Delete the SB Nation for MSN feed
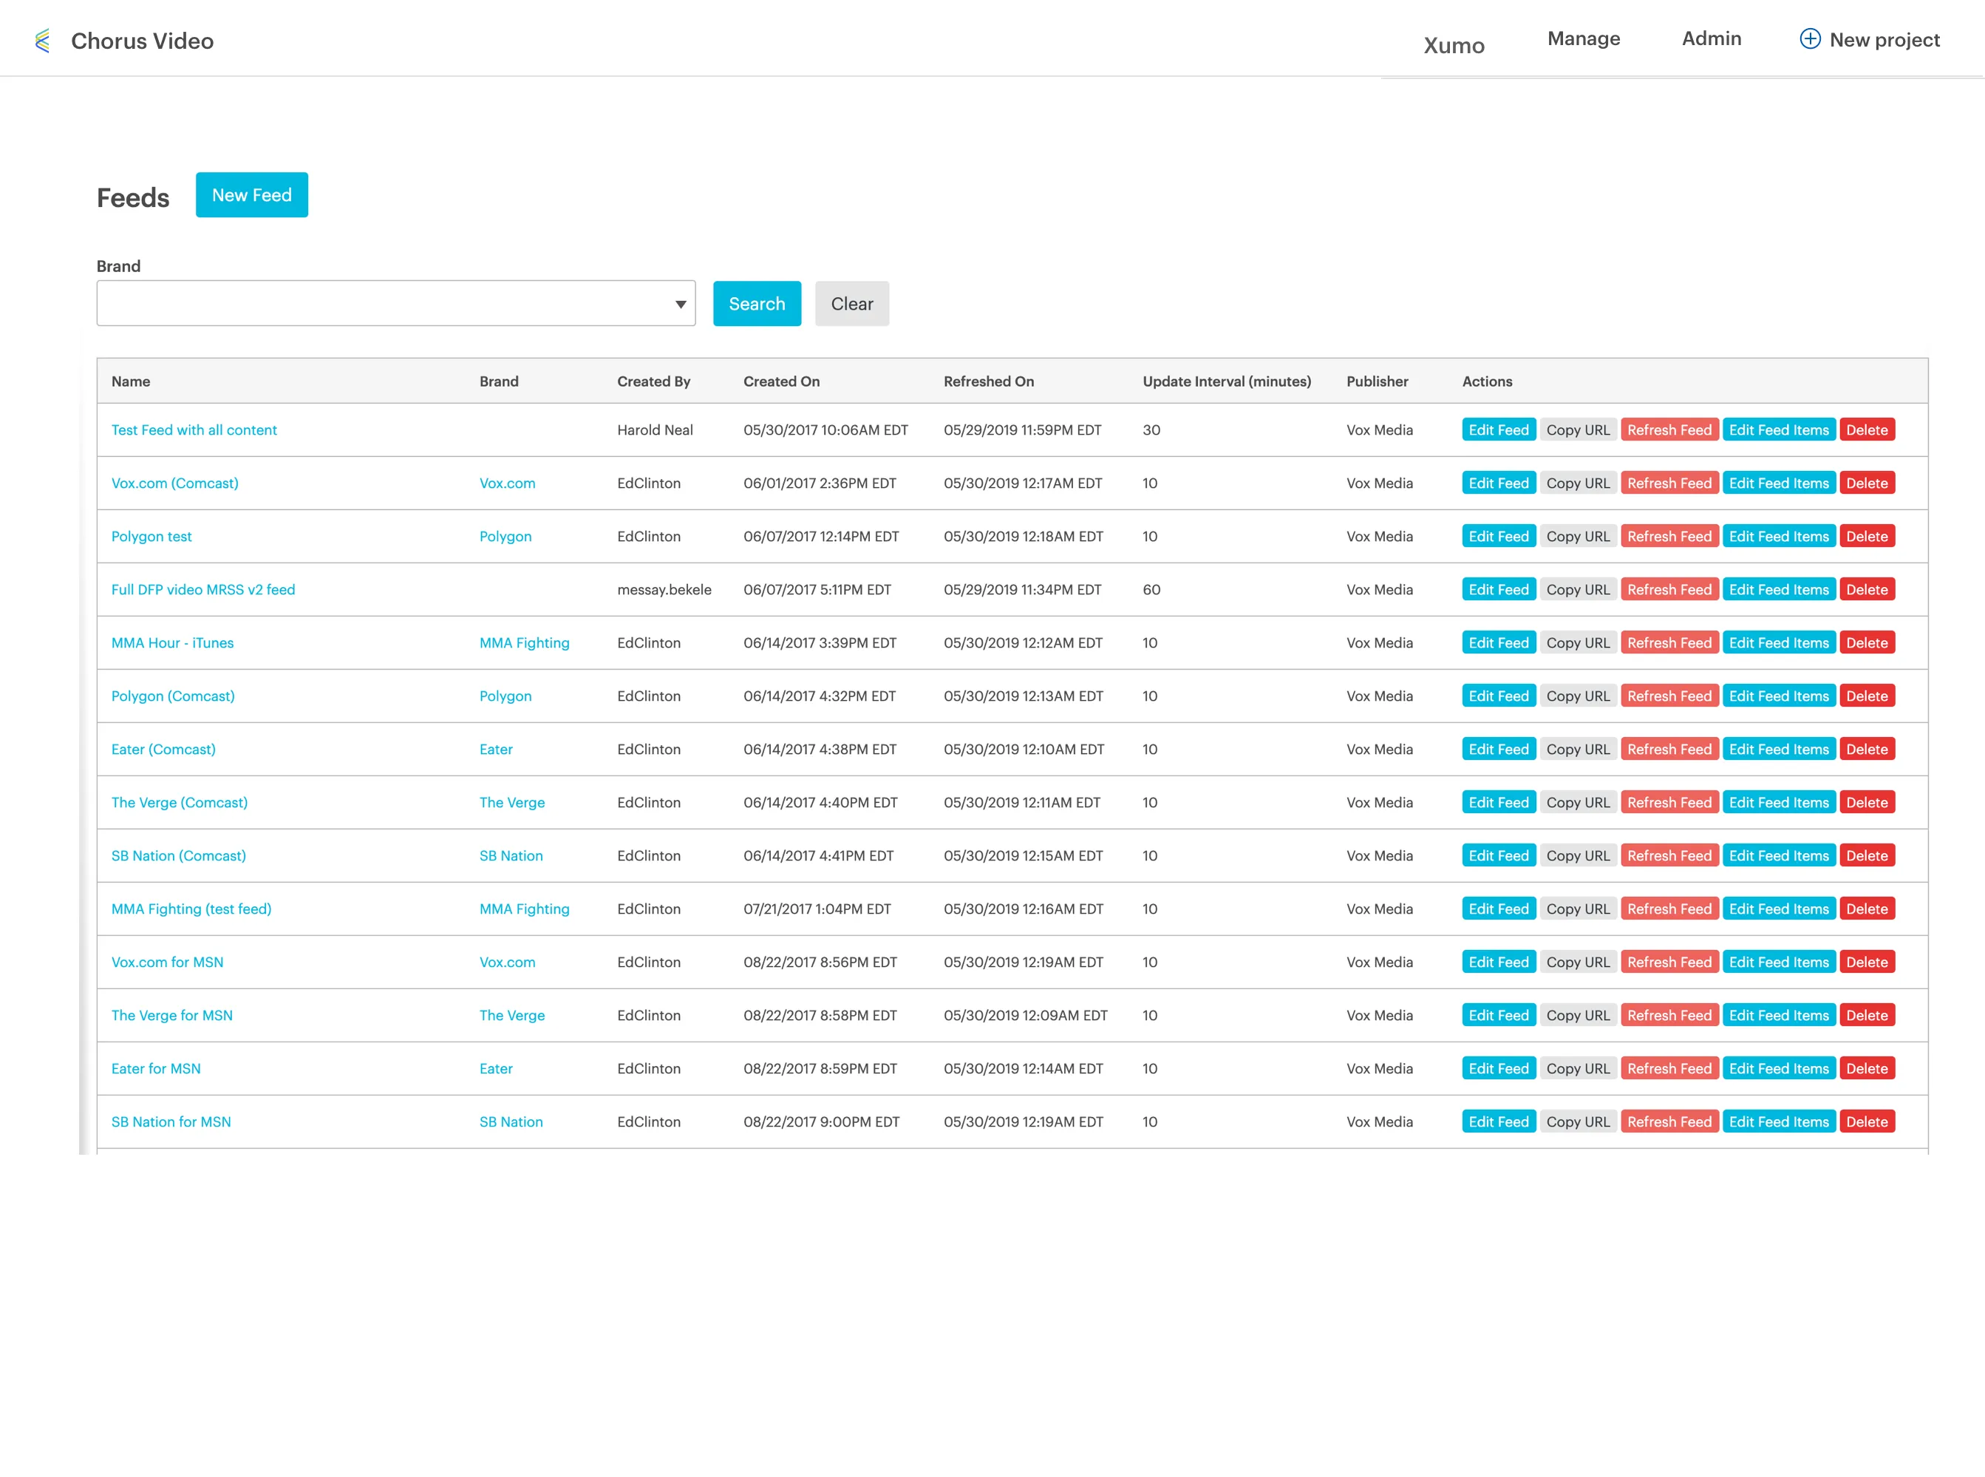The width and height of the screenshot is (1985, 1477). 1867,1121
